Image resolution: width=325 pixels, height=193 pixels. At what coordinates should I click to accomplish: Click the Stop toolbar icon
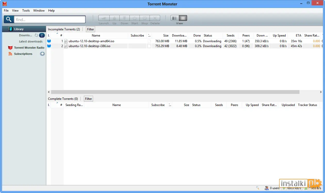(145, 18)
